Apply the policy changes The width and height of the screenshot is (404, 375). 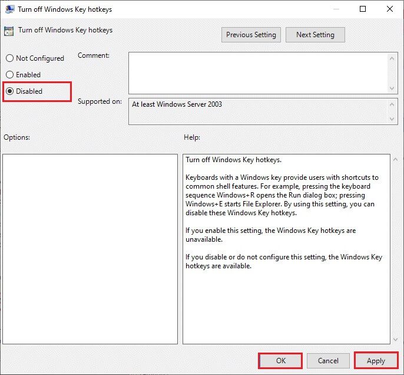tap(376, 360)
